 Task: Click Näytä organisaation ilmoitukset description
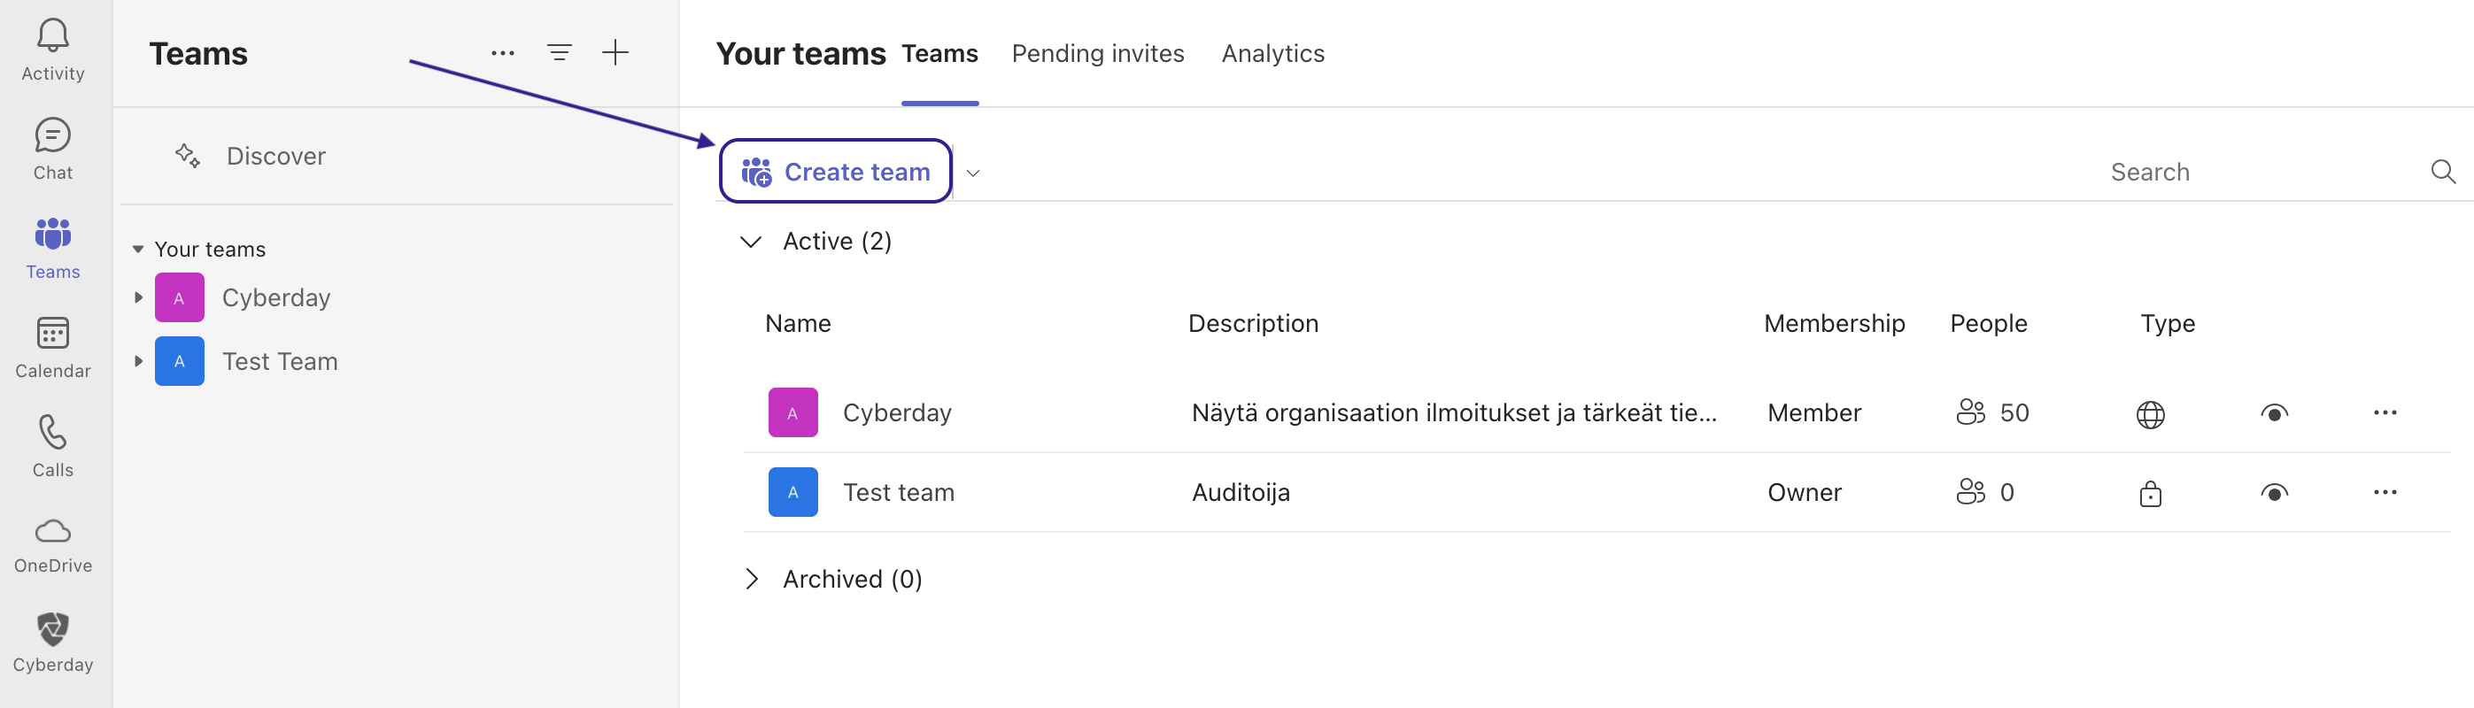1453,412
